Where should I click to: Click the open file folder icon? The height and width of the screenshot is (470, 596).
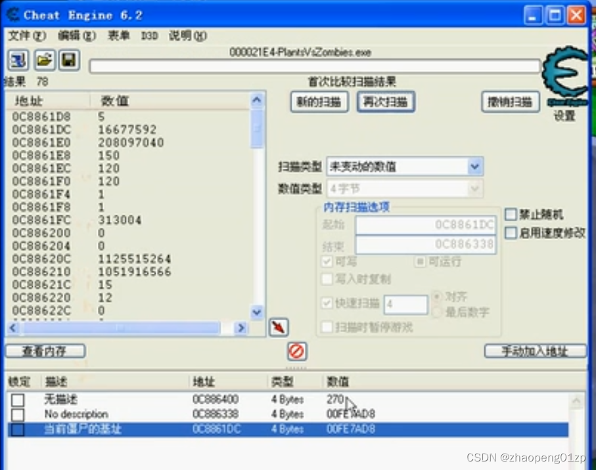44,60
